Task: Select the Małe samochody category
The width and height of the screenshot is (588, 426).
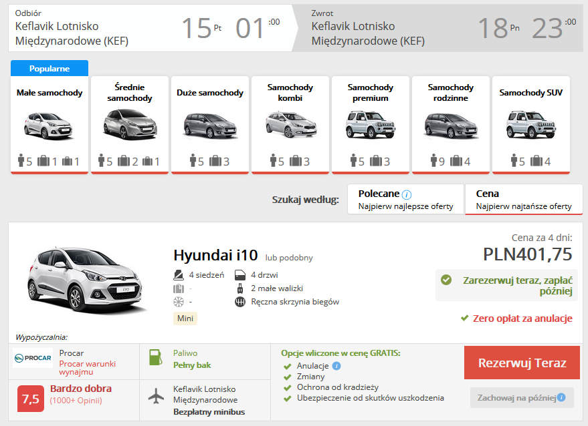Action: coord(50,125)
